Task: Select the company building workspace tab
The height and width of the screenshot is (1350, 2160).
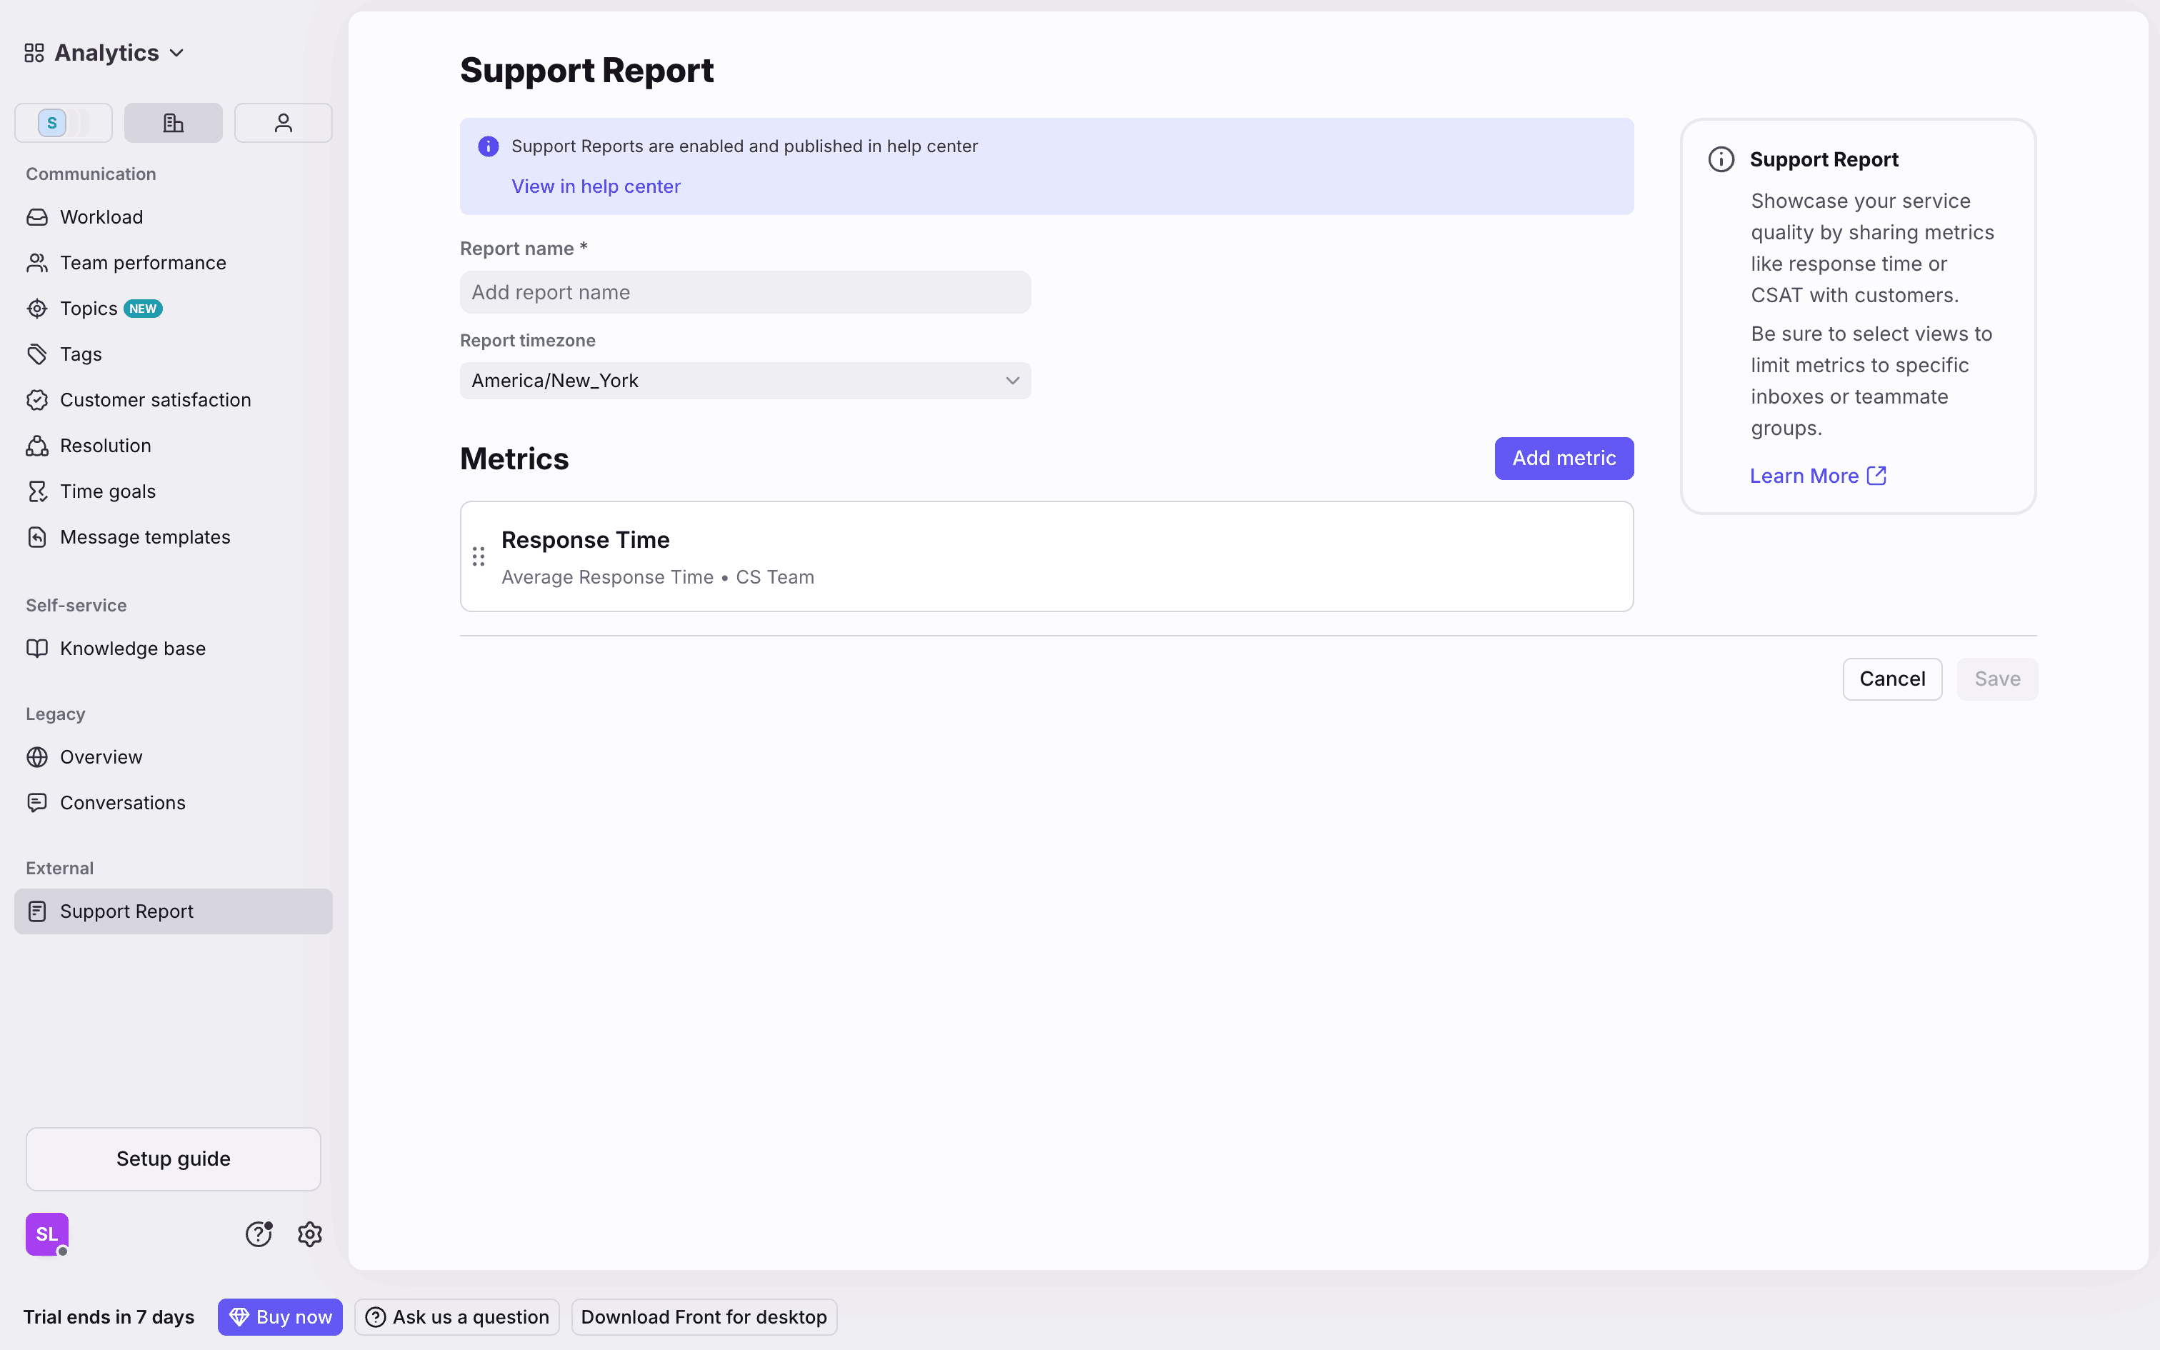Action: pos(173,122)
